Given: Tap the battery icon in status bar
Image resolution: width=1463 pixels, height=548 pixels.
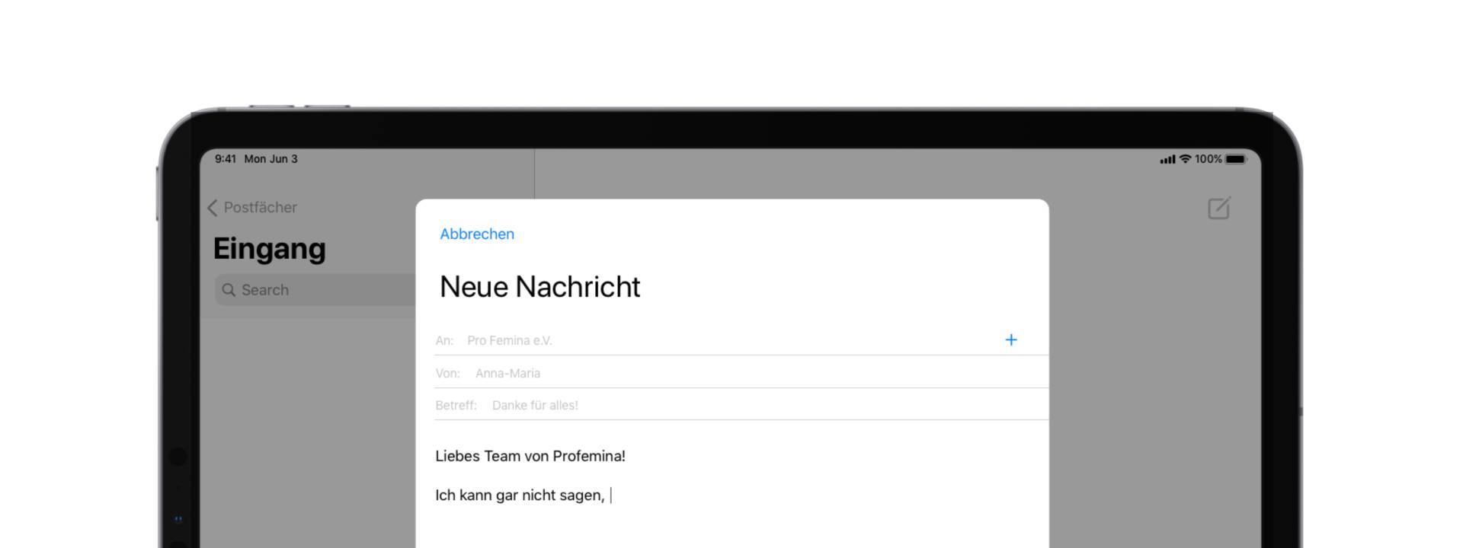Looking at the screenshot, I should pyautogui.click(x=1235, y=159).
